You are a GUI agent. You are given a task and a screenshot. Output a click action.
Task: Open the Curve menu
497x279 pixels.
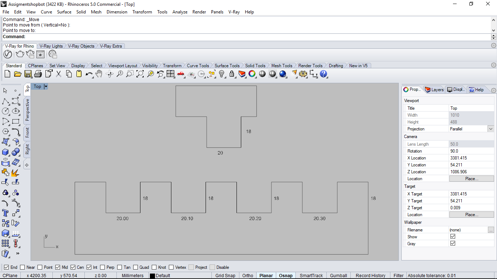point(46,12)
